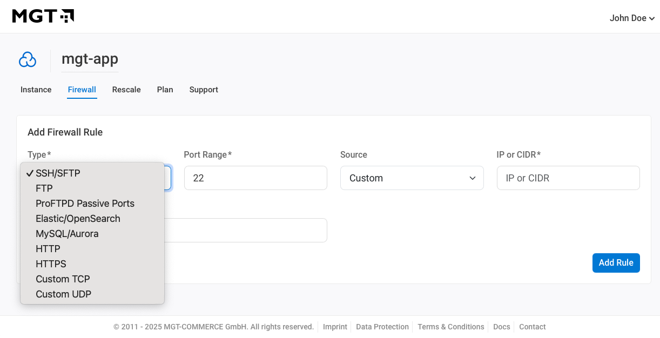Image resolution: width=660 pixels, height=338 pixels.
Task: Open the Data Protection link
Action: click(382, 327)
